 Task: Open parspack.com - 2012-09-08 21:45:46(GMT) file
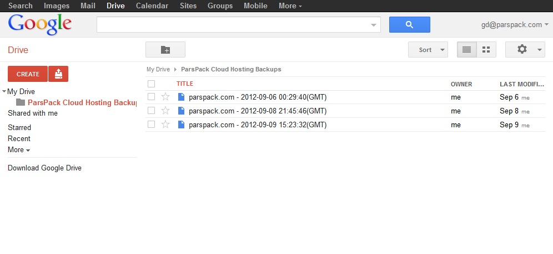[258, 111]
